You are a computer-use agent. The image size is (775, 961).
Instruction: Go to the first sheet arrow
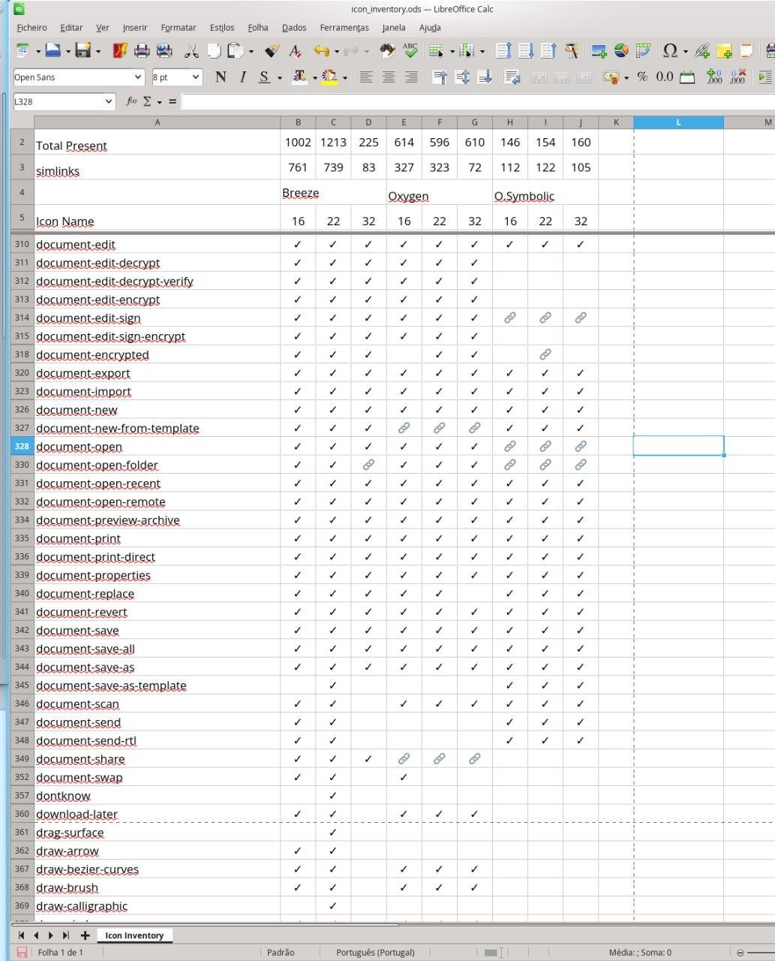(x=22, y=935)
